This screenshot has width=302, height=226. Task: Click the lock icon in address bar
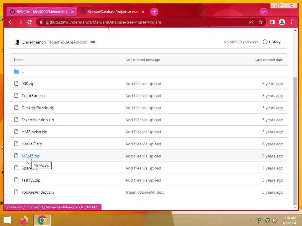pyautogui.click(x=41, y=22)
